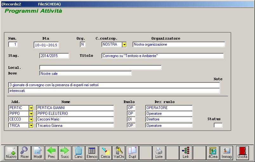The image size is (255, 162).
Task: Click the Nome field PIPPO ELEUTERIO
Action: 75,113
